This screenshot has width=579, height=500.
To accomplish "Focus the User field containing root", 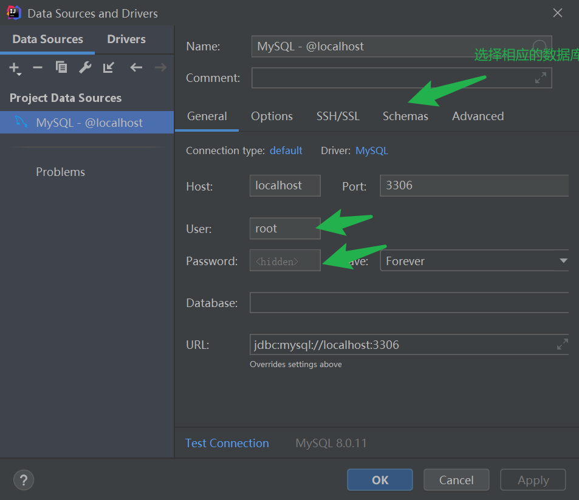I will click(x=285, y=228).
